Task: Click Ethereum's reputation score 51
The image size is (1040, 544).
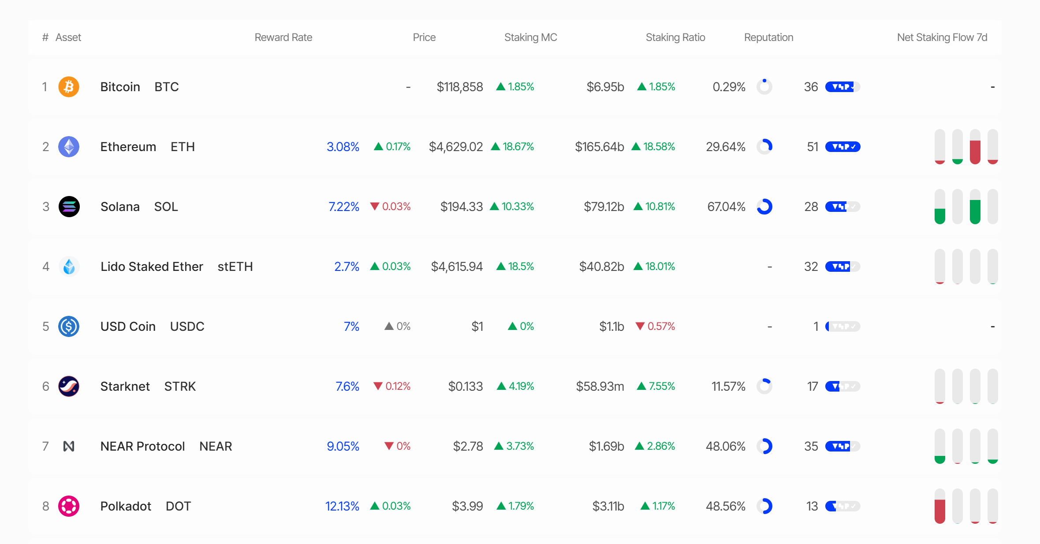Action: point(813,147)
